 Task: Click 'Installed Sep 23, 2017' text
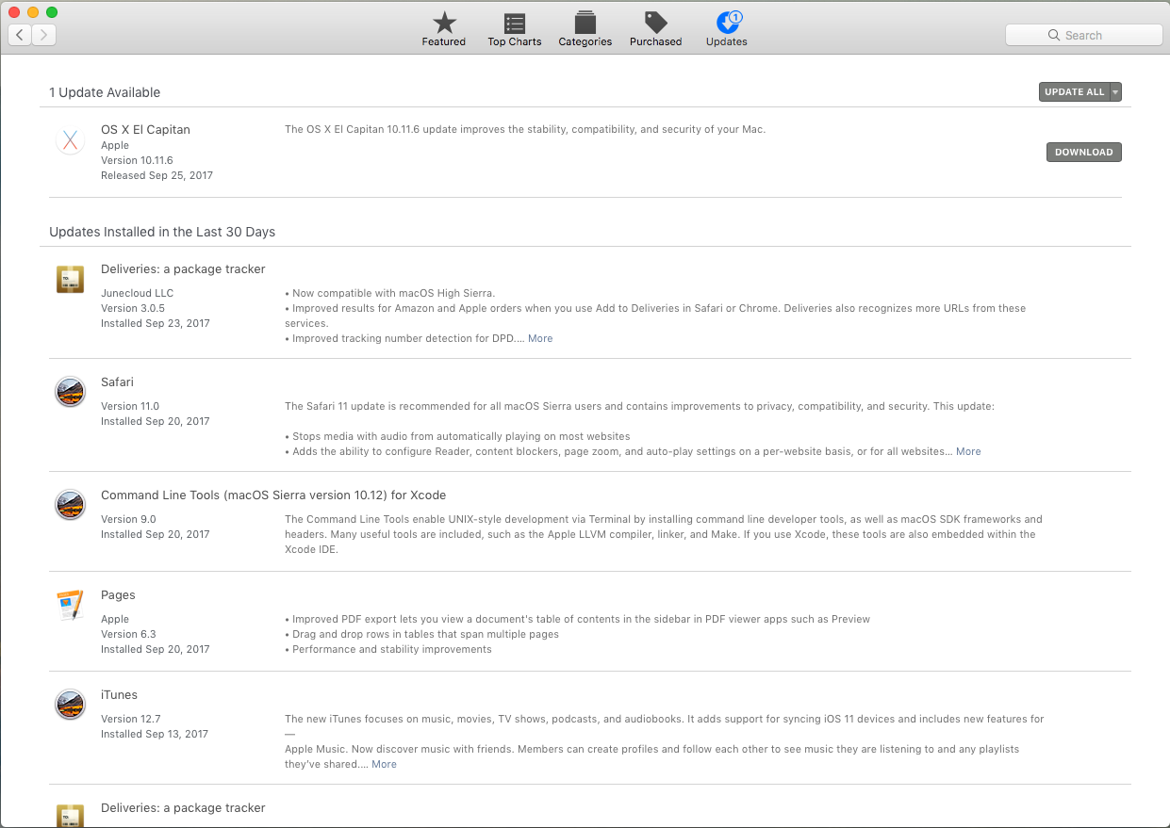pos(156,323)
